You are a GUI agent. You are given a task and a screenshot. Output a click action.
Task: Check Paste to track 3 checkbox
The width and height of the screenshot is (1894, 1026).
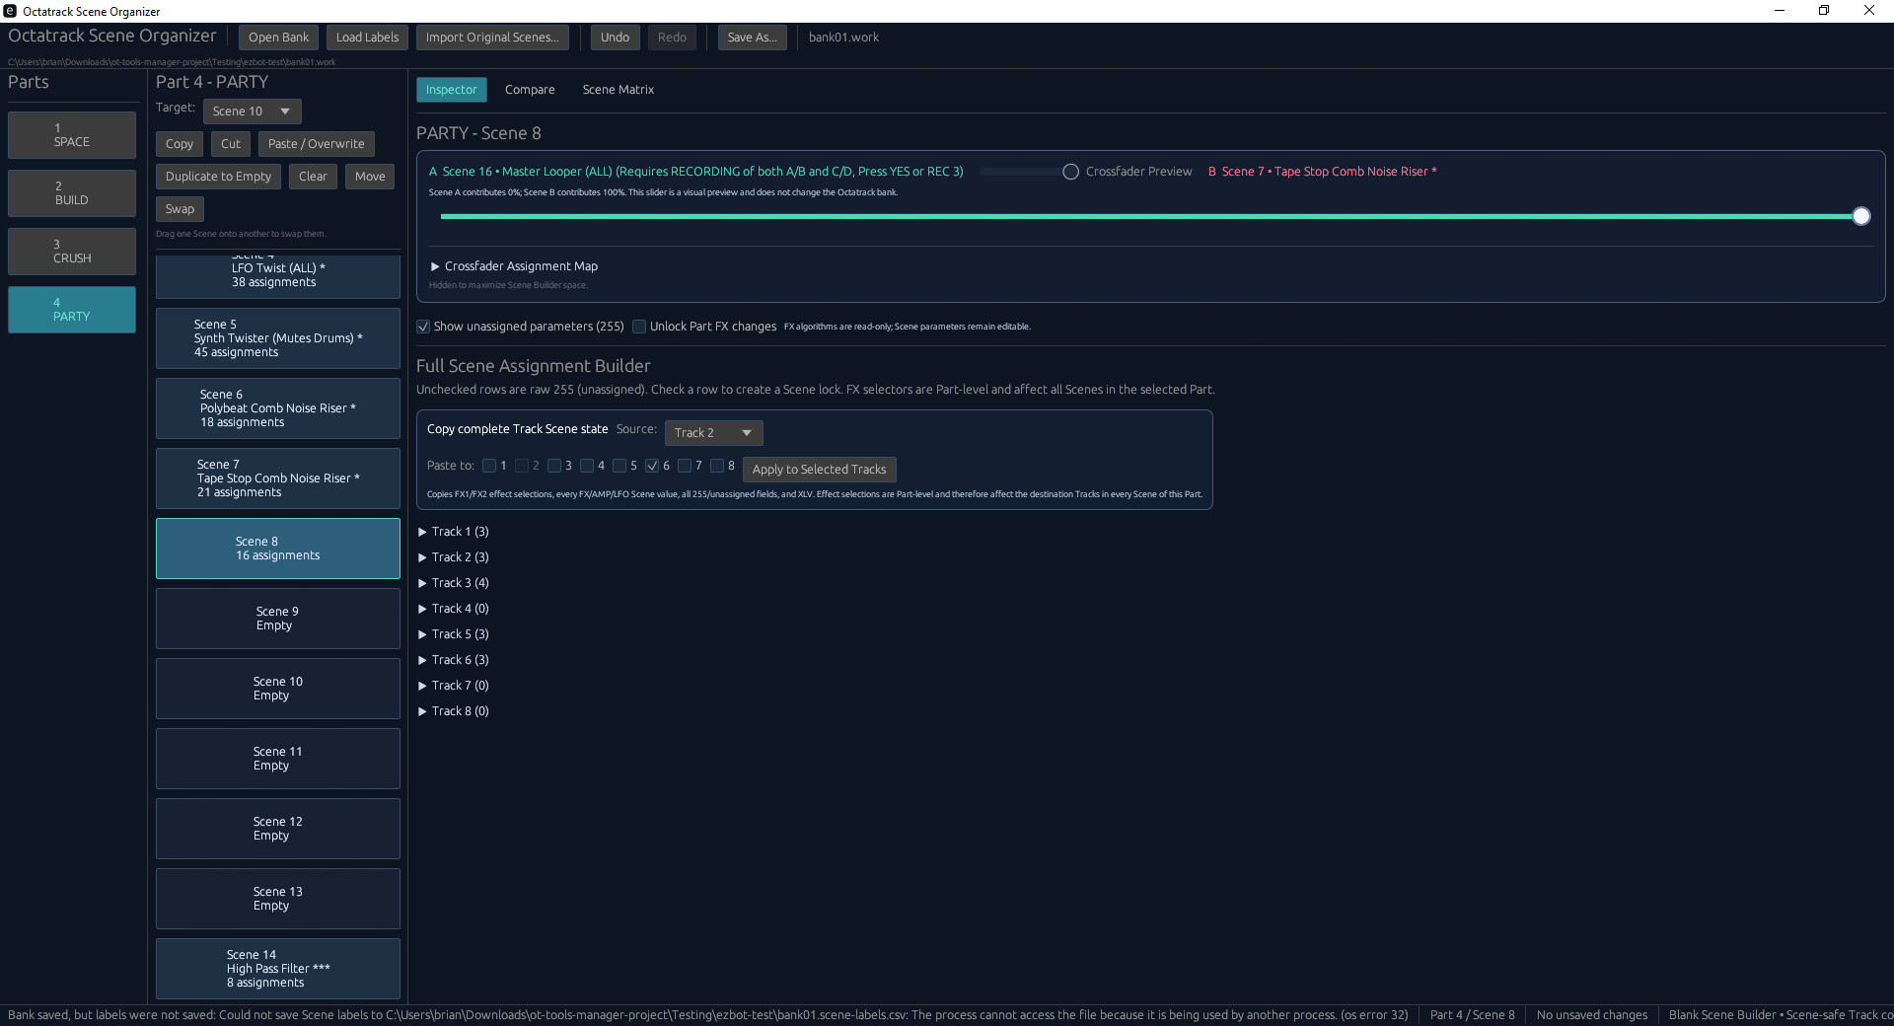[x=554, y=466]
